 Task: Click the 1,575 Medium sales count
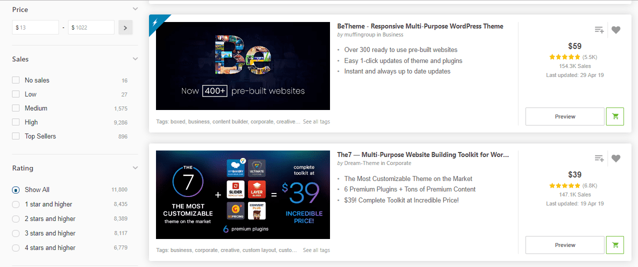click(x=120, y=108)
